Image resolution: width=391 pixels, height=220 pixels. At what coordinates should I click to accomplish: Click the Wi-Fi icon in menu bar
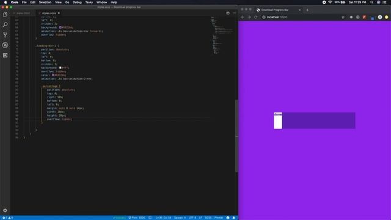(x=330, y=2)
